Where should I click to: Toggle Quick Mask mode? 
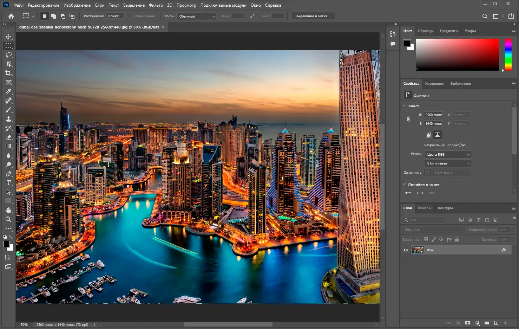point(8,257)
